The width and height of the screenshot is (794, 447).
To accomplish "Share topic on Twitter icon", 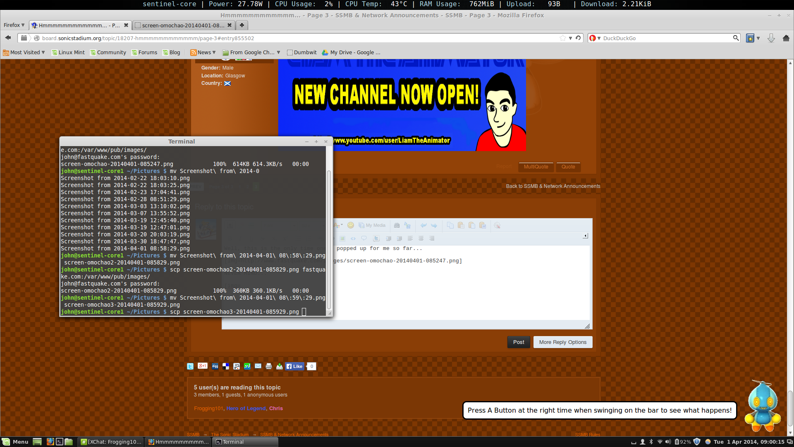I will coord(190,366).
